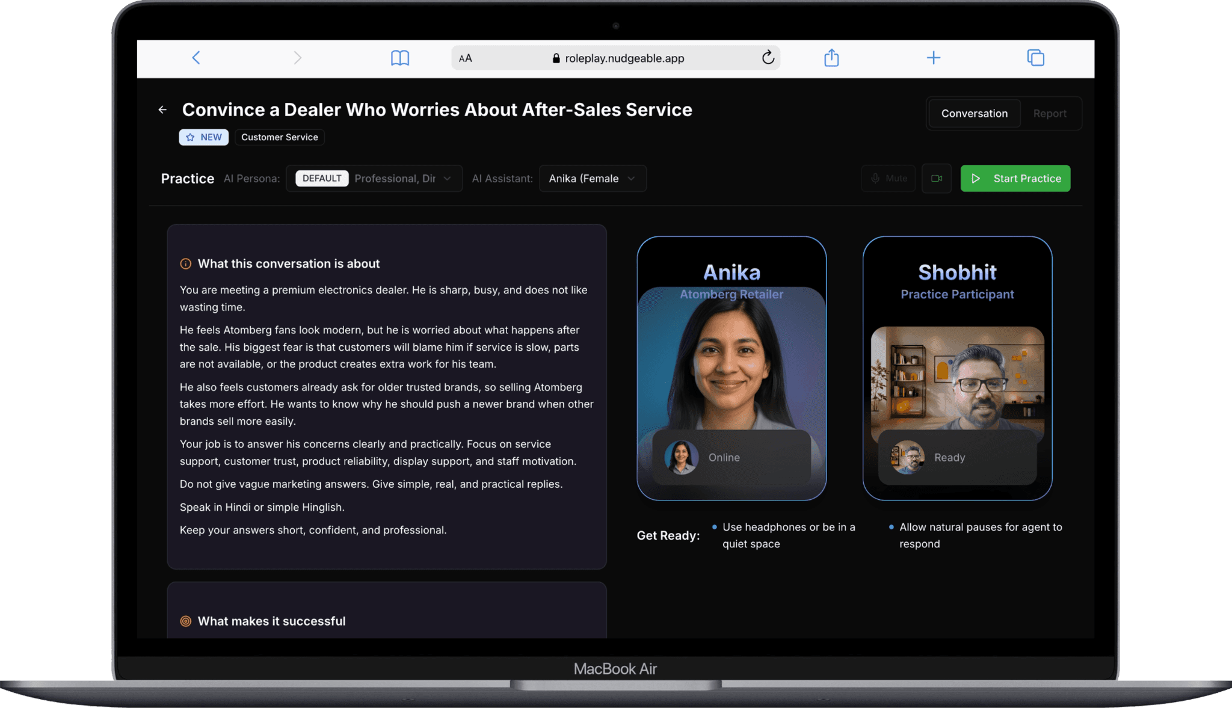1232x708 pixels.
Task: Click the Ready status label
Action: point(950,458)
